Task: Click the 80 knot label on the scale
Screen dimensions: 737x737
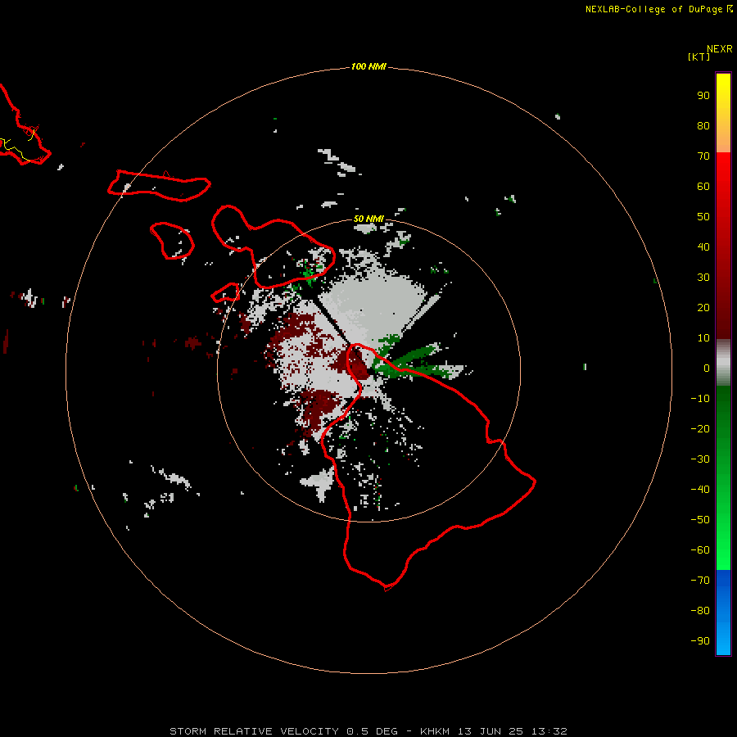Action: pyautogui.click(x=703, y=126)
